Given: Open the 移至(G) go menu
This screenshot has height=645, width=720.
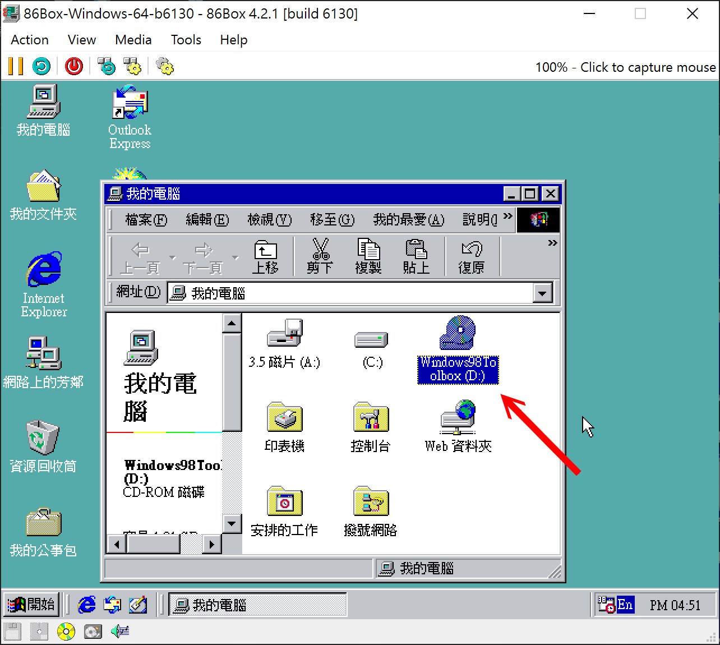Looking at the screenshot, I should pos(332,220).
